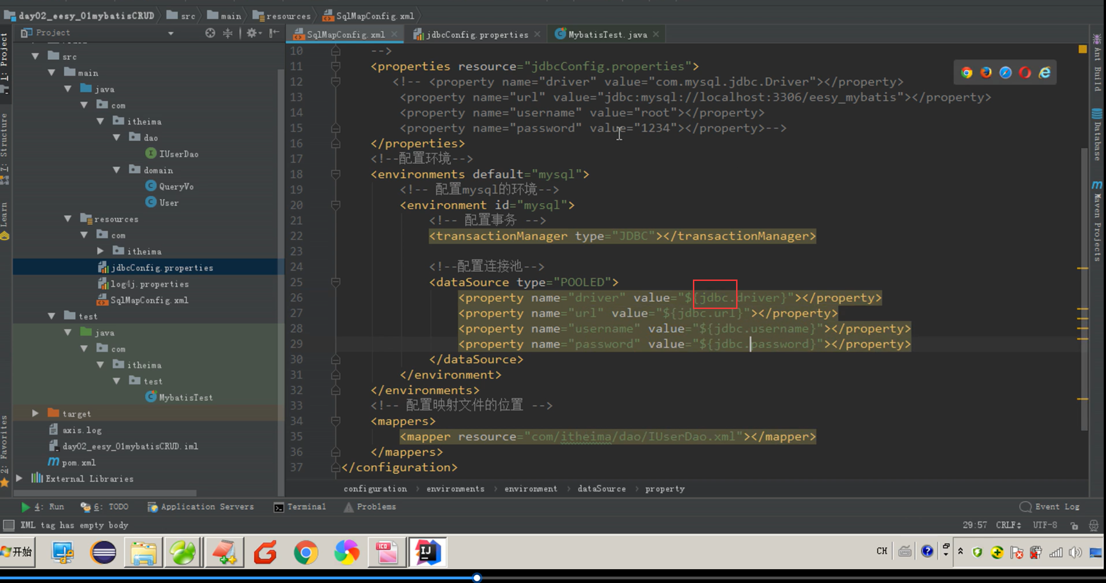Open in Safari browser preview icon

tap(1005, 73)
